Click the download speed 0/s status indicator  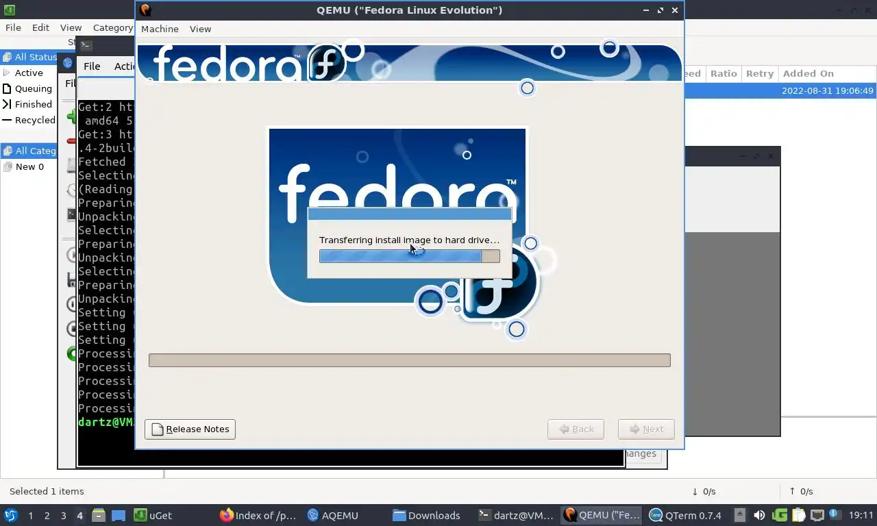click(704, 491)
